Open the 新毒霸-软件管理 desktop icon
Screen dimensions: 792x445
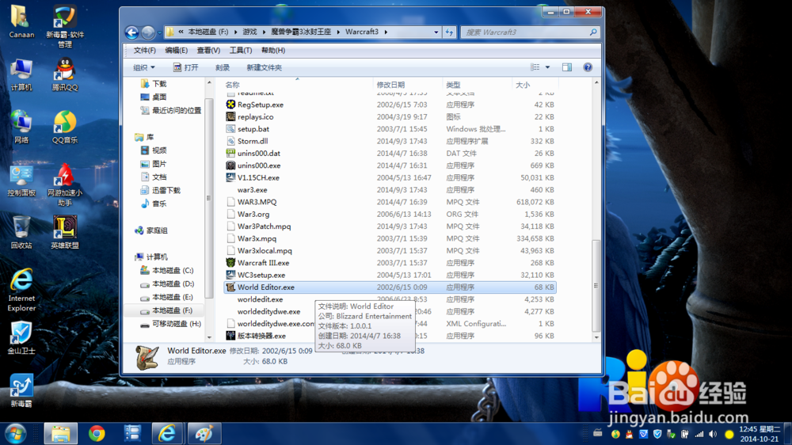coord(65,26)
